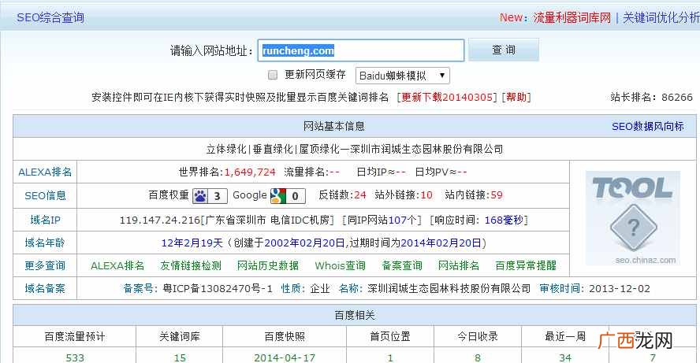The width and height of the screenshot is (700, 363).
Task: Open the 网站历史数据 link
Action: 268,266
